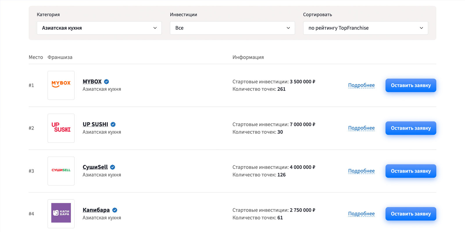The width and height of the screenshot is (465, 232).
Task: Click Оставить заявку for UP SUSHI
Action: 411,128
